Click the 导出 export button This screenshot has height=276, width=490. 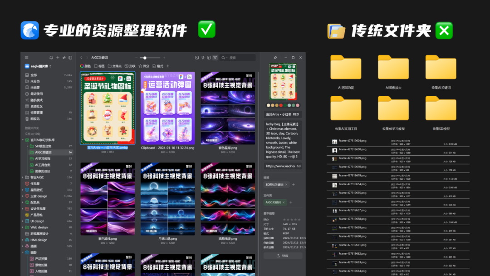pyautogui.click(x=283, y=256)
